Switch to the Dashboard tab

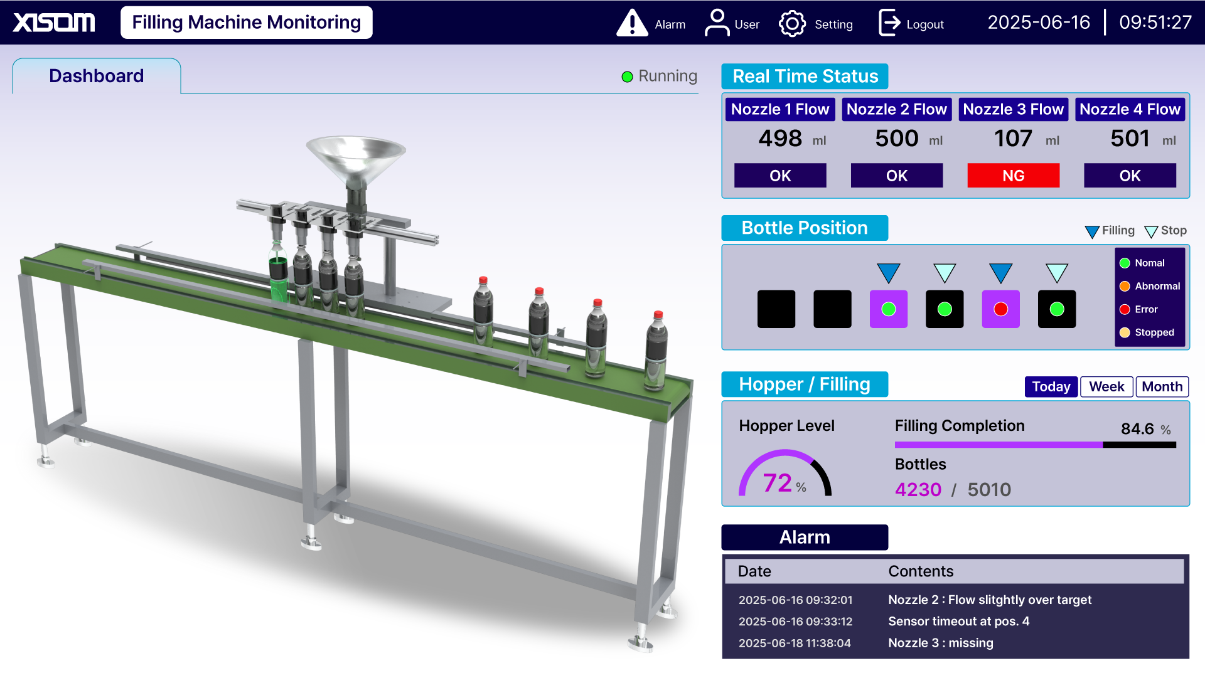(97, 76)
